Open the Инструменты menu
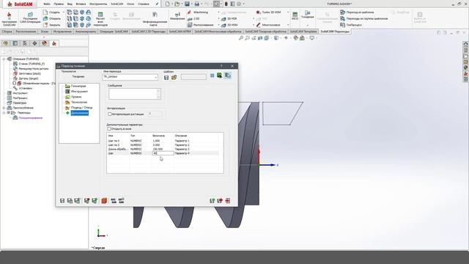Image resolution: width=469 pixels, height=264 pixels. click(98, 4)
